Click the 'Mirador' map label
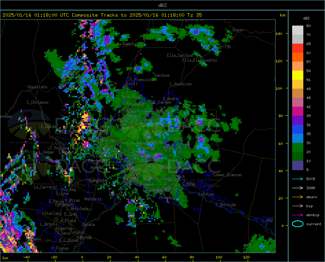Viewport: 325px width, 262px height. (166, 197)
